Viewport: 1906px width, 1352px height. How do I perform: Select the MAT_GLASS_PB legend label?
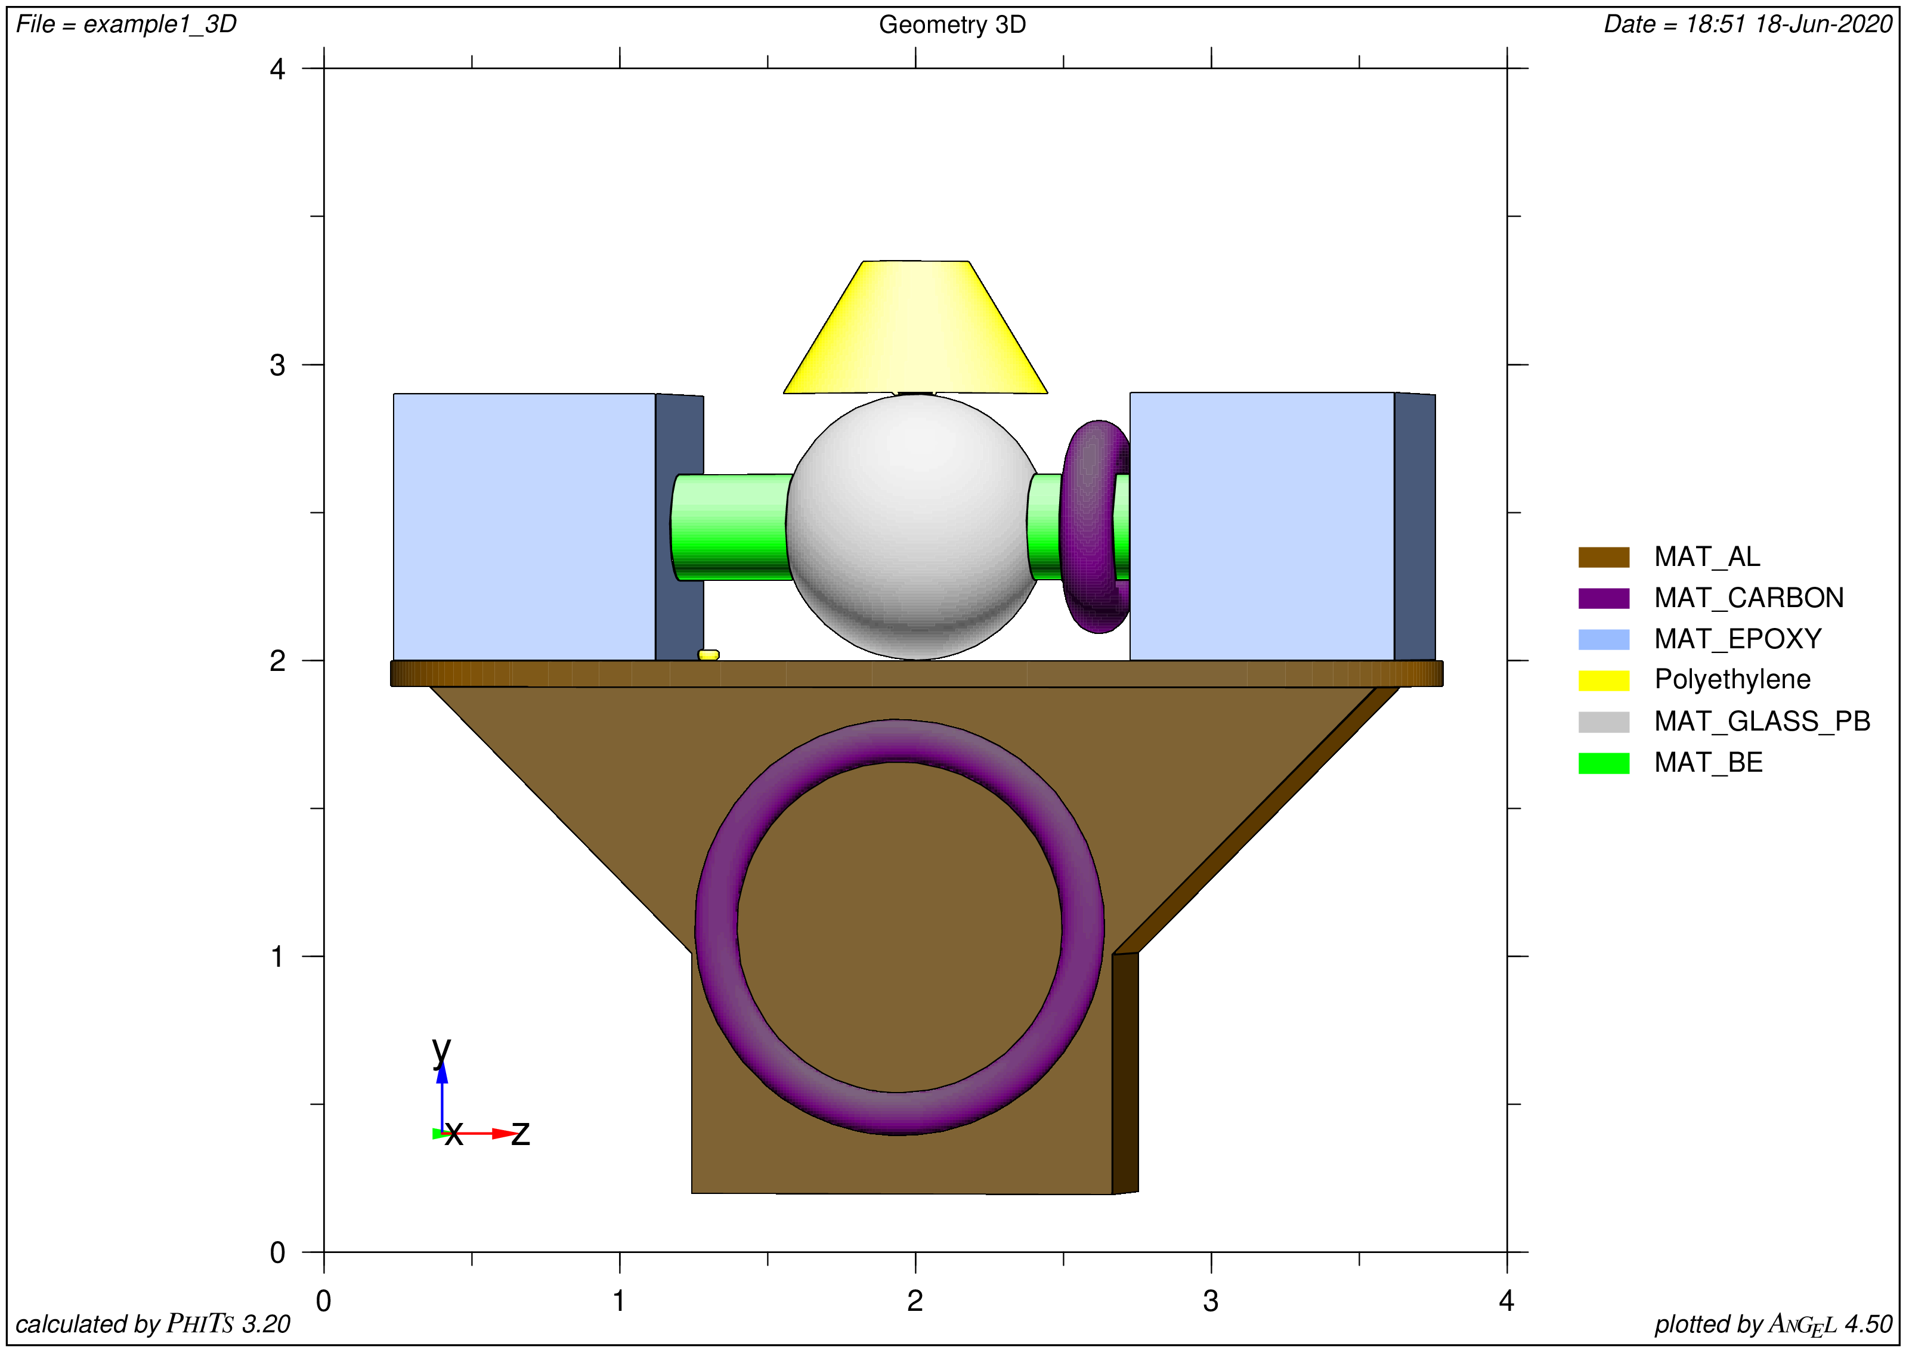1762,722
